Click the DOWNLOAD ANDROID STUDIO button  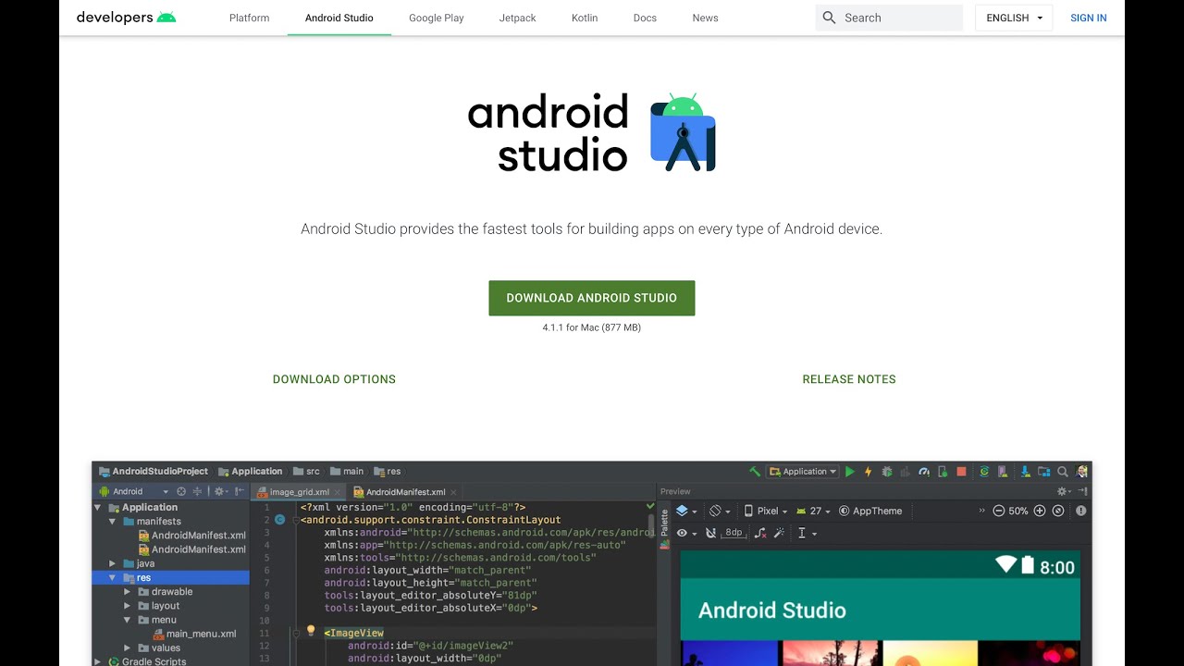point(592,298)
